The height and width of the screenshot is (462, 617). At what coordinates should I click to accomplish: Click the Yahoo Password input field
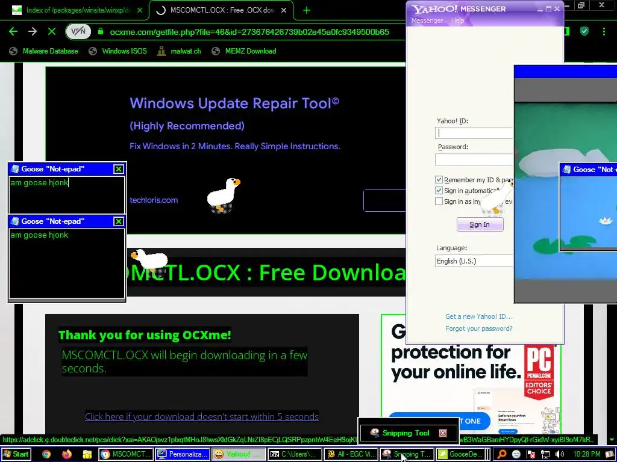[474, 159]
